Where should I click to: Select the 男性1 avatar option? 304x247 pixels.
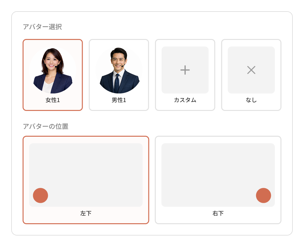[119, 74]
